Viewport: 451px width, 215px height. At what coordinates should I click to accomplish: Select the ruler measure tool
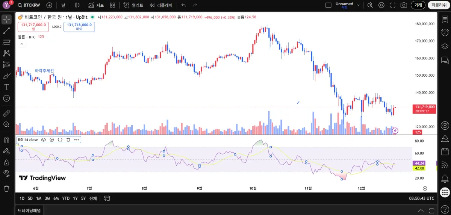(6, 113)
